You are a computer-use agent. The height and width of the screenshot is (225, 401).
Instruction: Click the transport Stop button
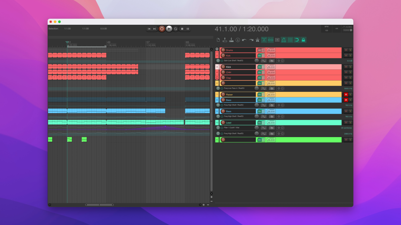(182, 29)
